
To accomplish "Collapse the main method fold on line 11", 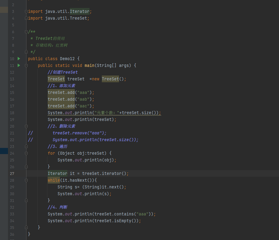I will click(x=26, y=65).
